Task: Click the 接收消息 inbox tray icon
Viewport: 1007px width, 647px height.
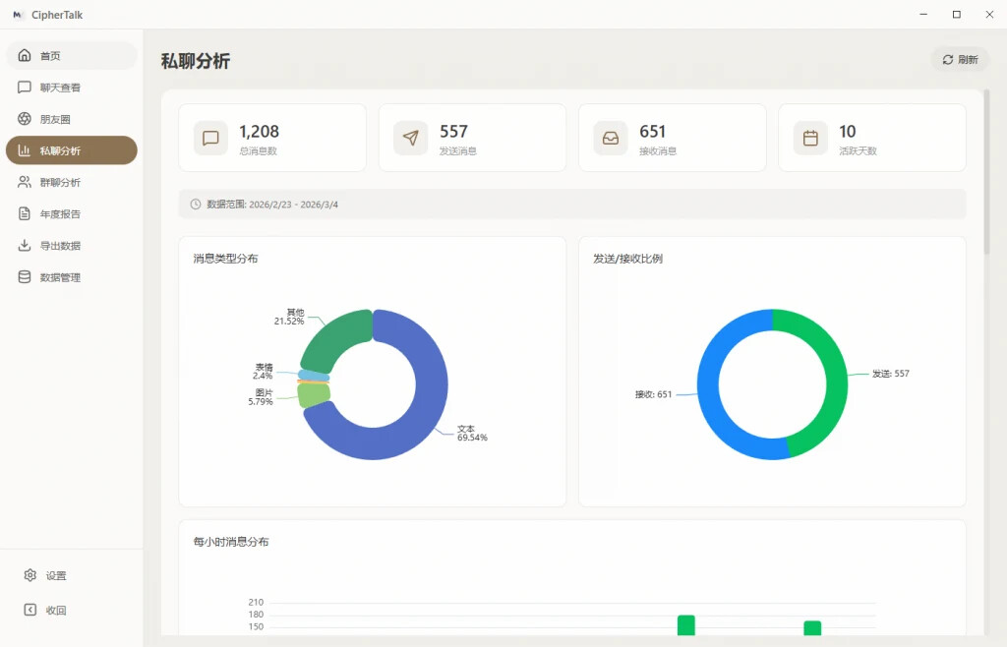Action: coord(611,138)
